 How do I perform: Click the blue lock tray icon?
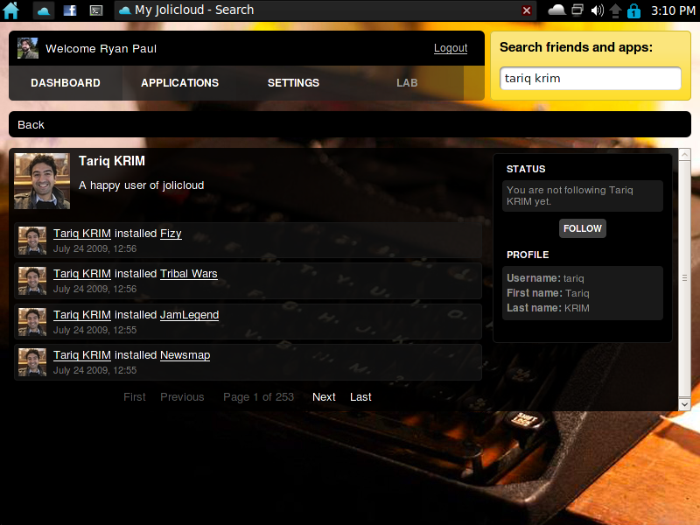coord(633,10)
